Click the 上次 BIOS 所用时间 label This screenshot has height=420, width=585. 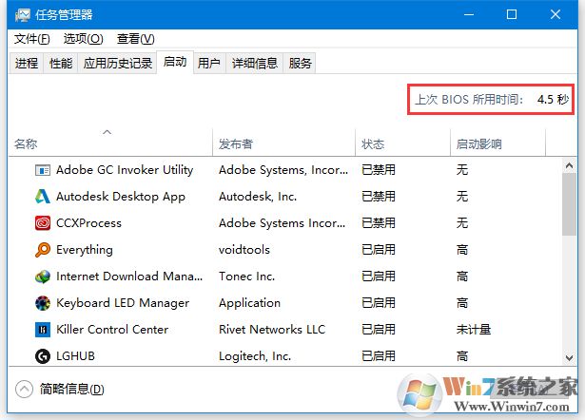pos(469,100)
